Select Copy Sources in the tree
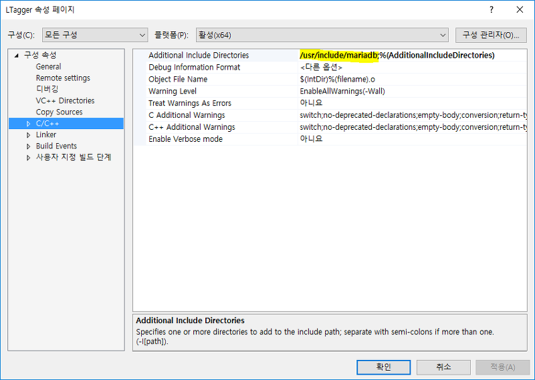 coord(60,112)
